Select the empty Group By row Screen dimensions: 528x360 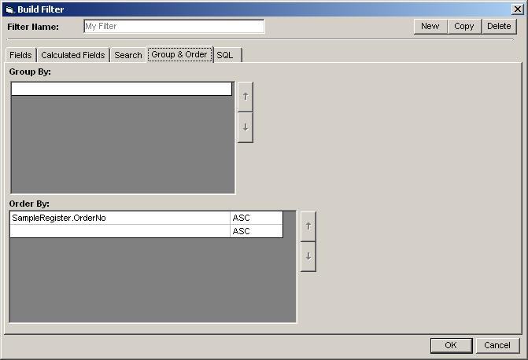pos(121,89)
